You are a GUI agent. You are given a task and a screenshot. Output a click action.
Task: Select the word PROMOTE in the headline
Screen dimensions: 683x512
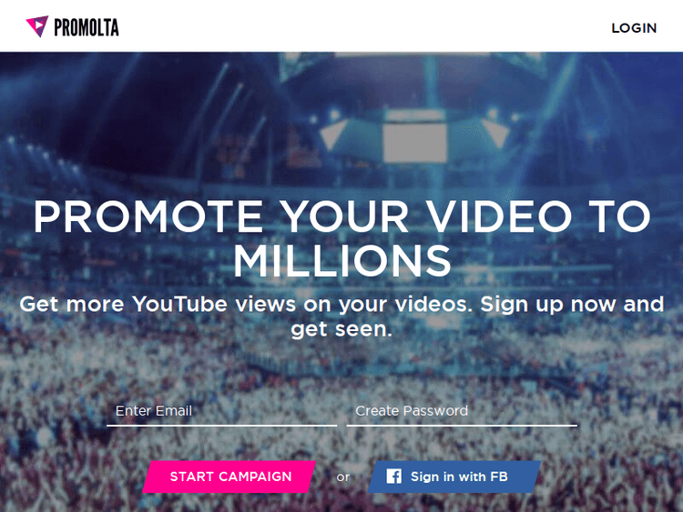[148, 216]
